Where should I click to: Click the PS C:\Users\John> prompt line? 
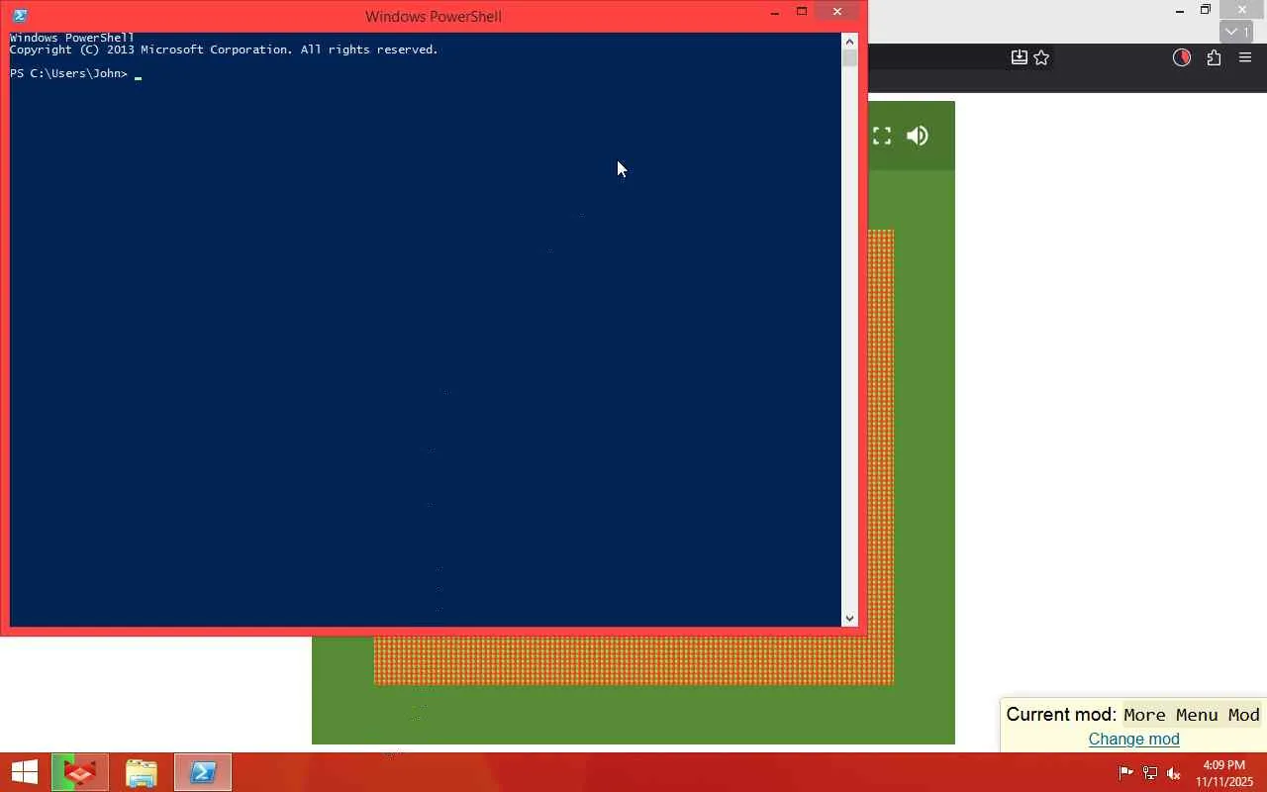pos(69,73)
